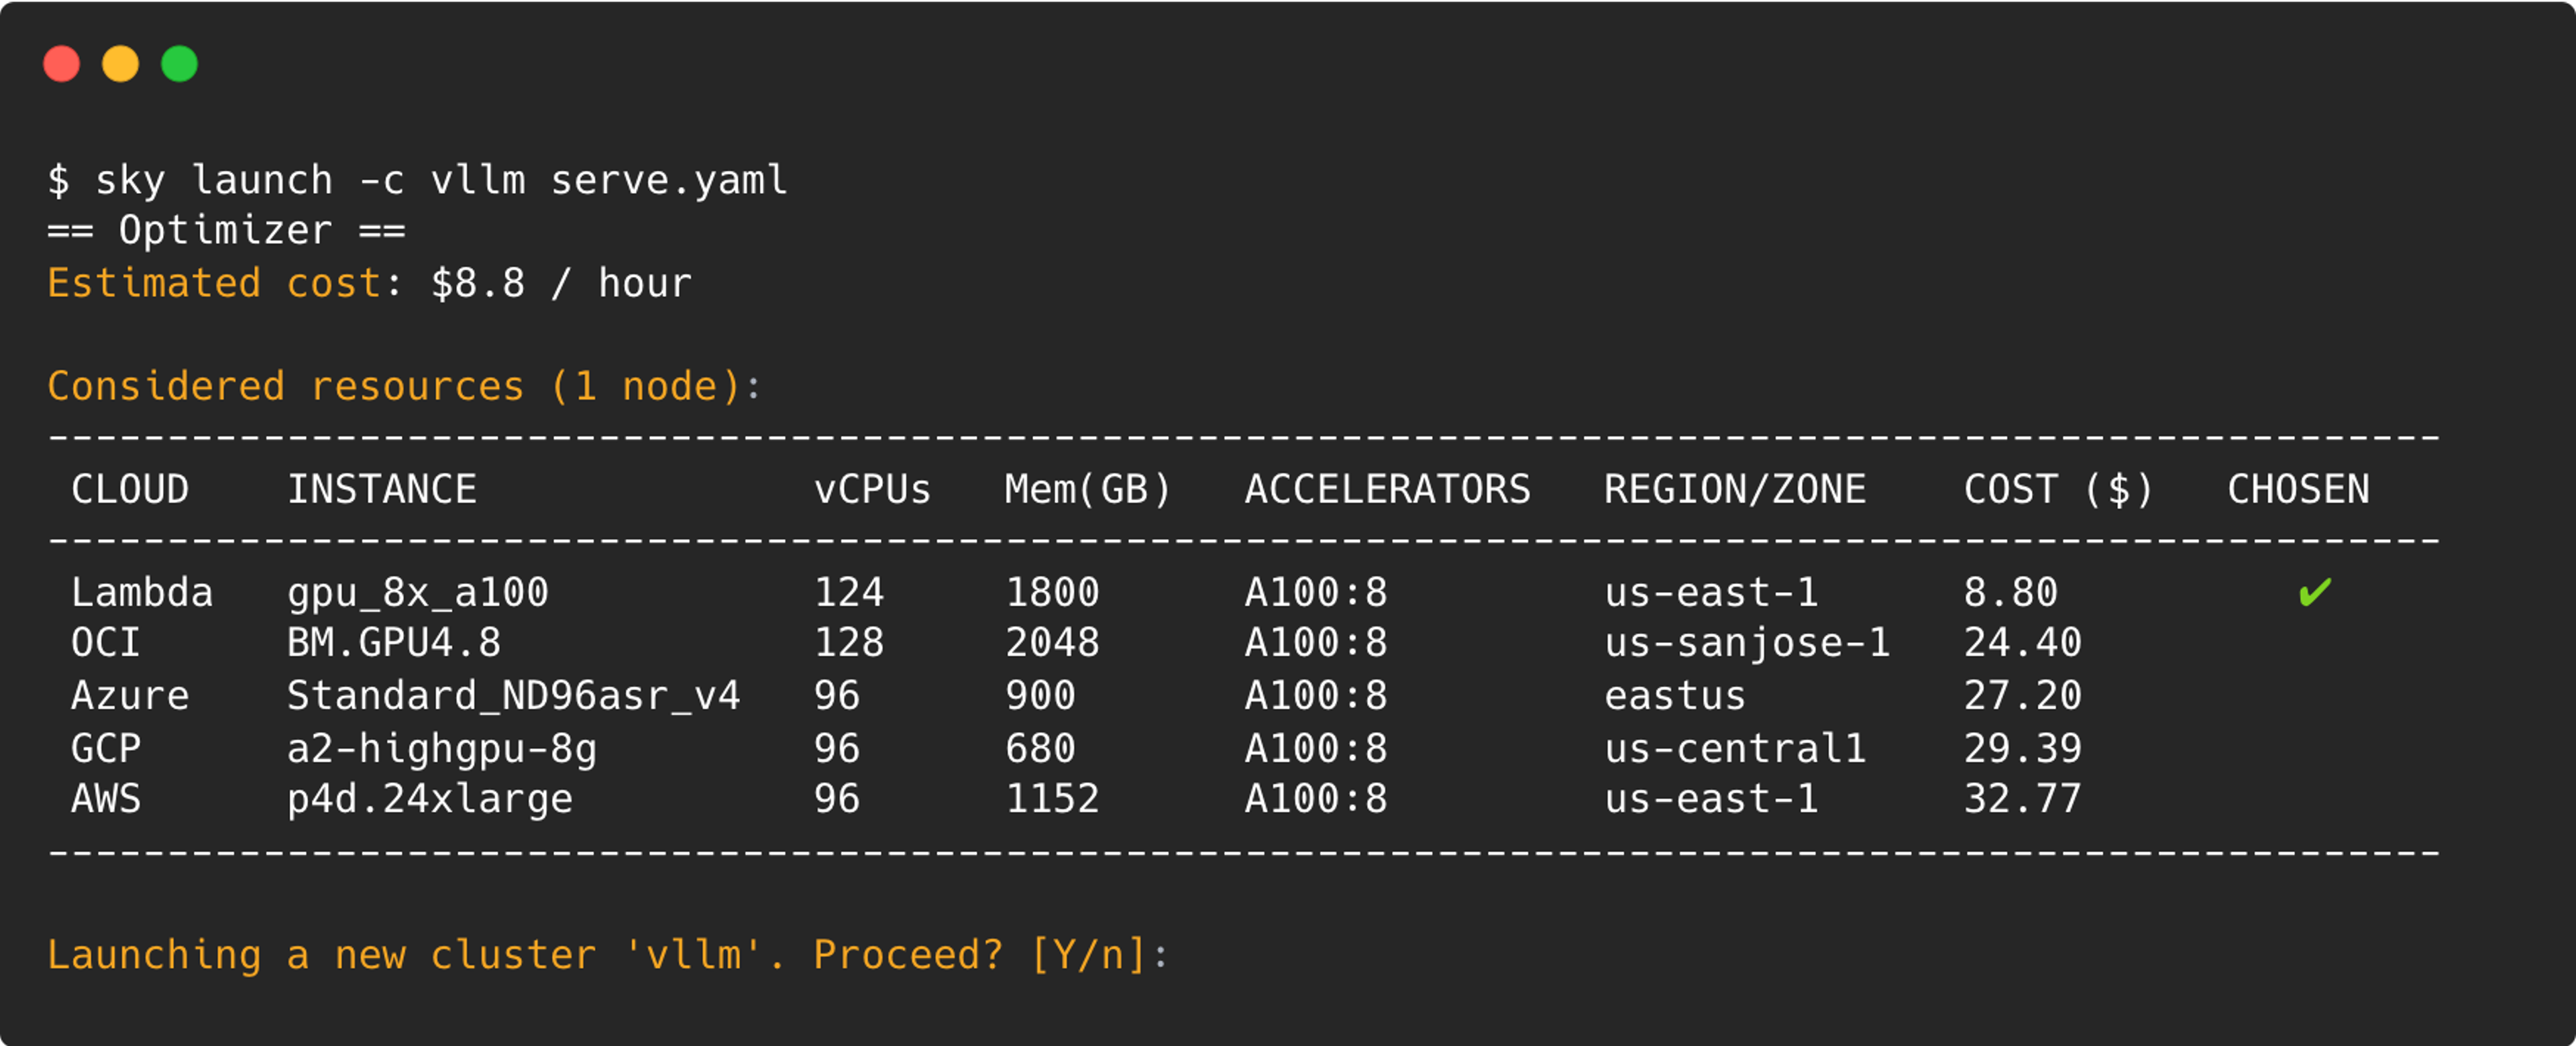2576x1046 pixels.
Task: Click the eastus region for Azure
Action: 1676,696
